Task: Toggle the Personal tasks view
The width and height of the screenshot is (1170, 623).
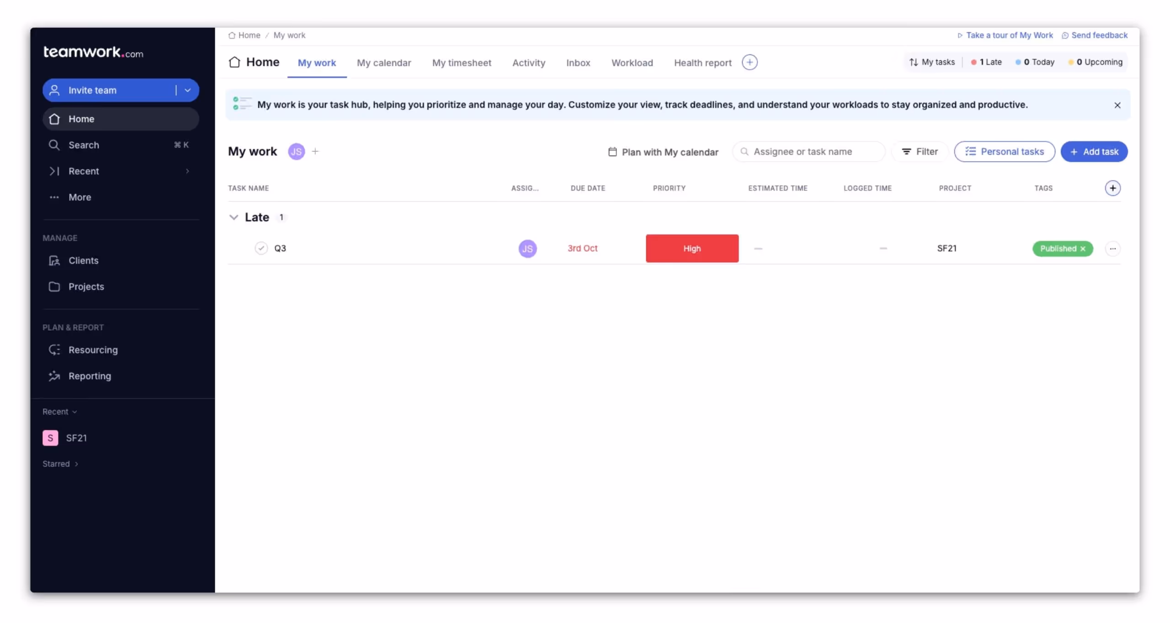Action: pyautogui.click(x=1004, y=152)
